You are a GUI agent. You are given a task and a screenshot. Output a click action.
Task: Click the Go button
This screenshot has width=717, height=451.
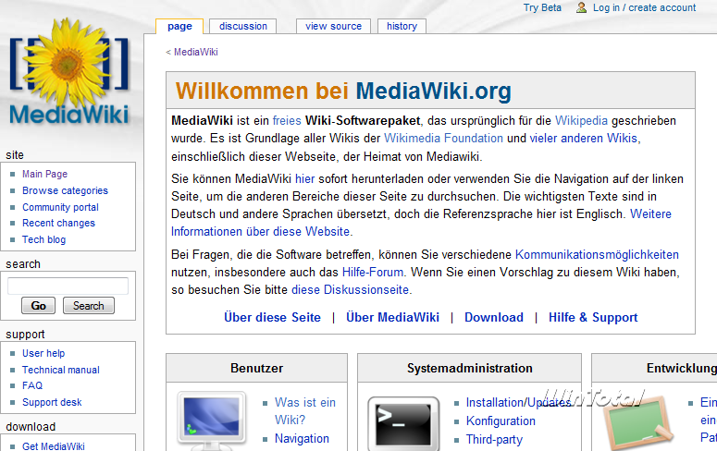click(x=39, y=305)
